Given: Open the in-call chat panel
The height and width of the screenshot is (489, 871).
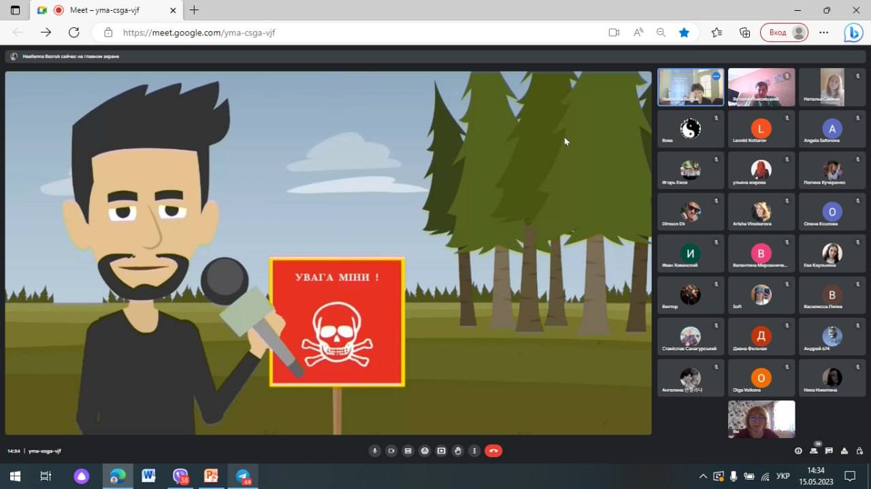Looking at the screenshot, I should point(829,451).
